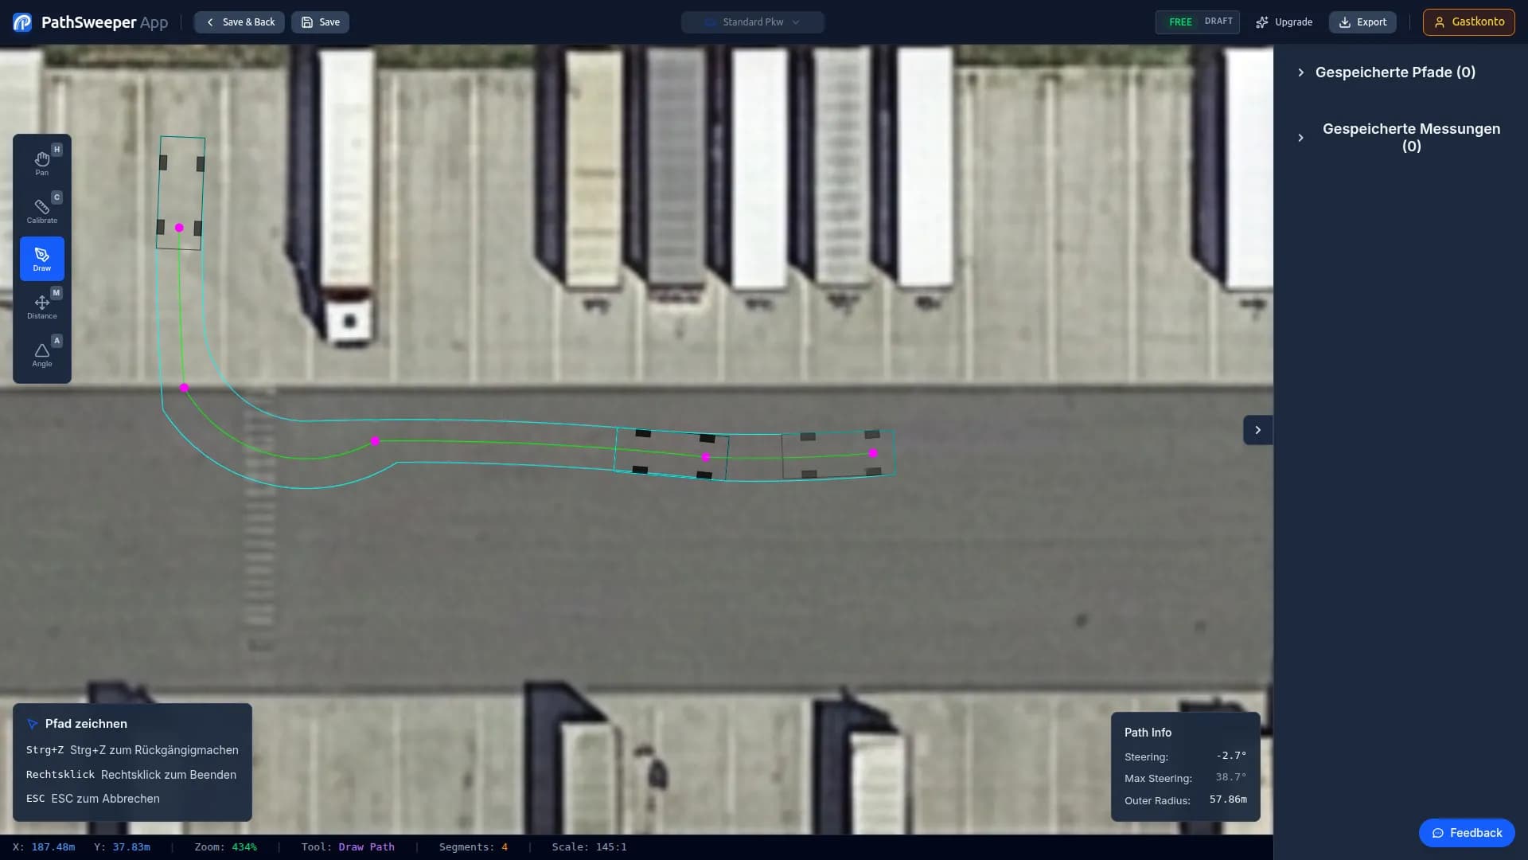Select the Draw path tool
Image resolution: width=1528 pixels, height=860 pixels.
41,259
